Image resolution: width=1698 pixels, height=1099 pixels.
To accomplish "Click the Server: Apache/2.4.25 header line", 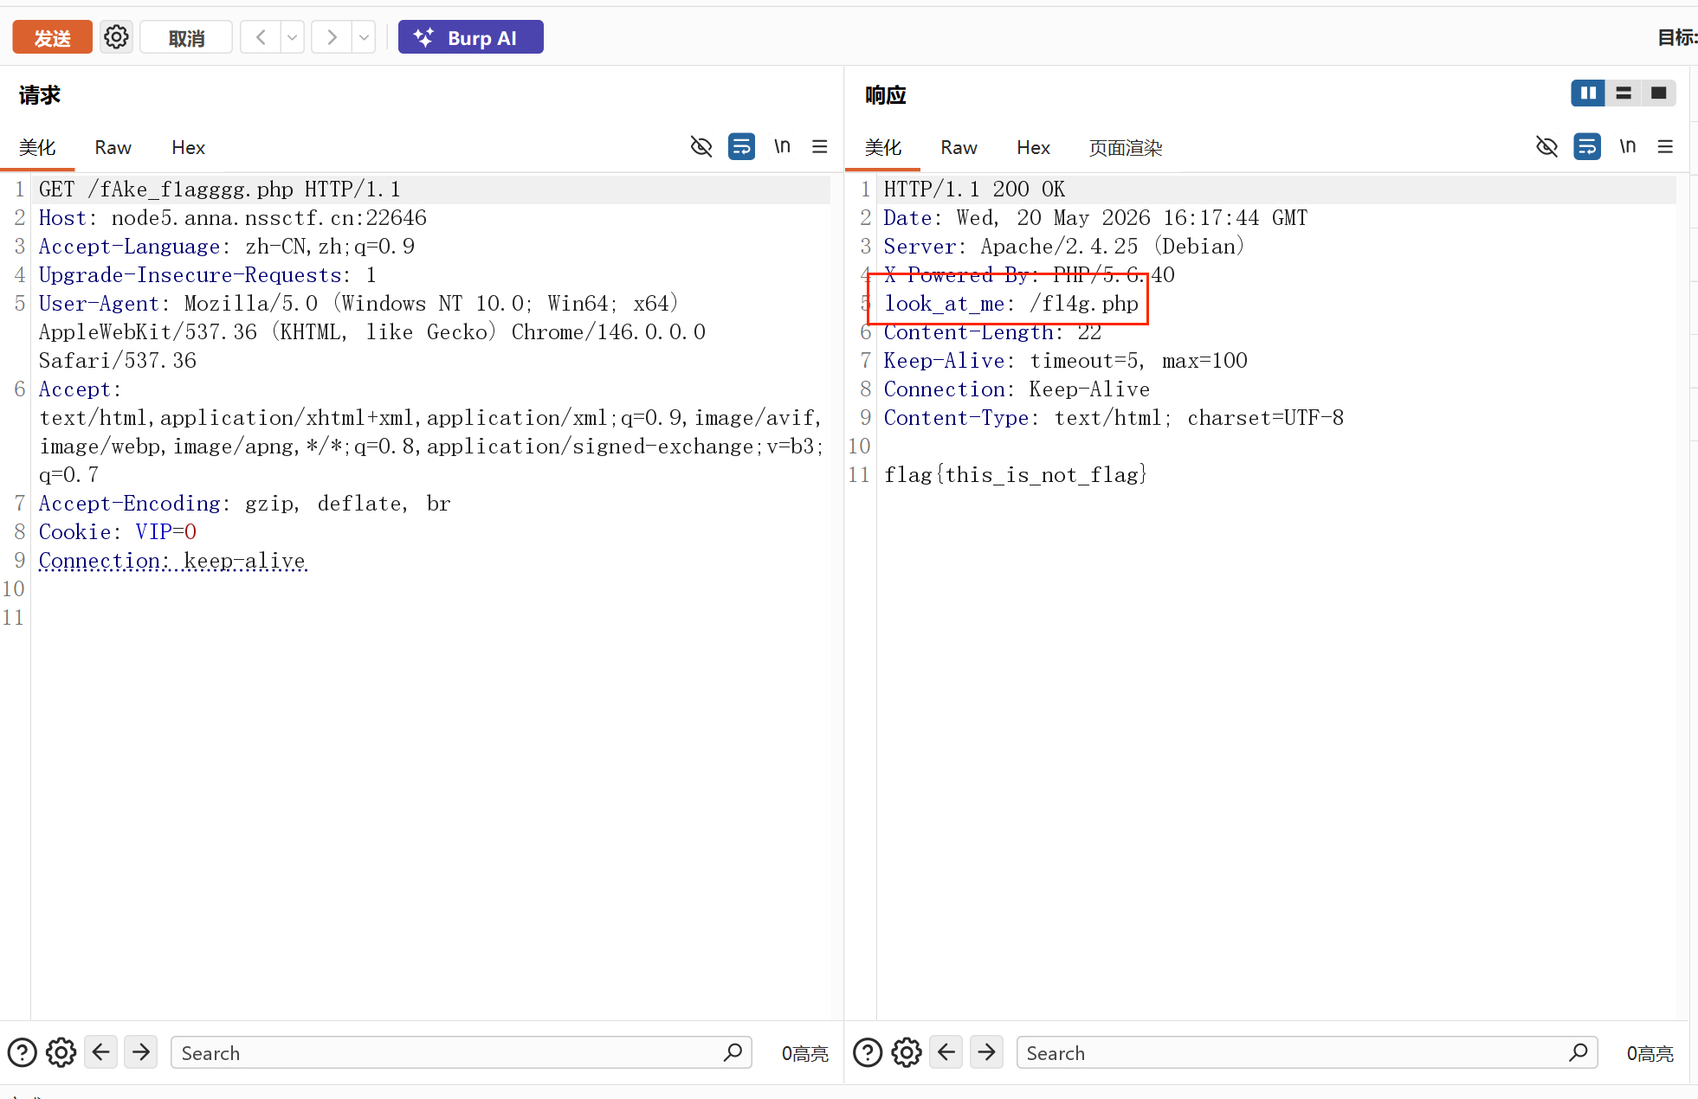I will tap(1063, 247).
